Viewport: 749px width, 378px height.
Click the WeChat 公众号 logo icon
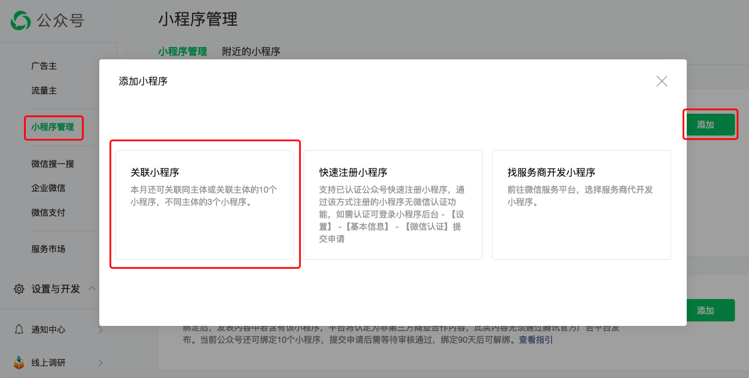pos(21,21)
